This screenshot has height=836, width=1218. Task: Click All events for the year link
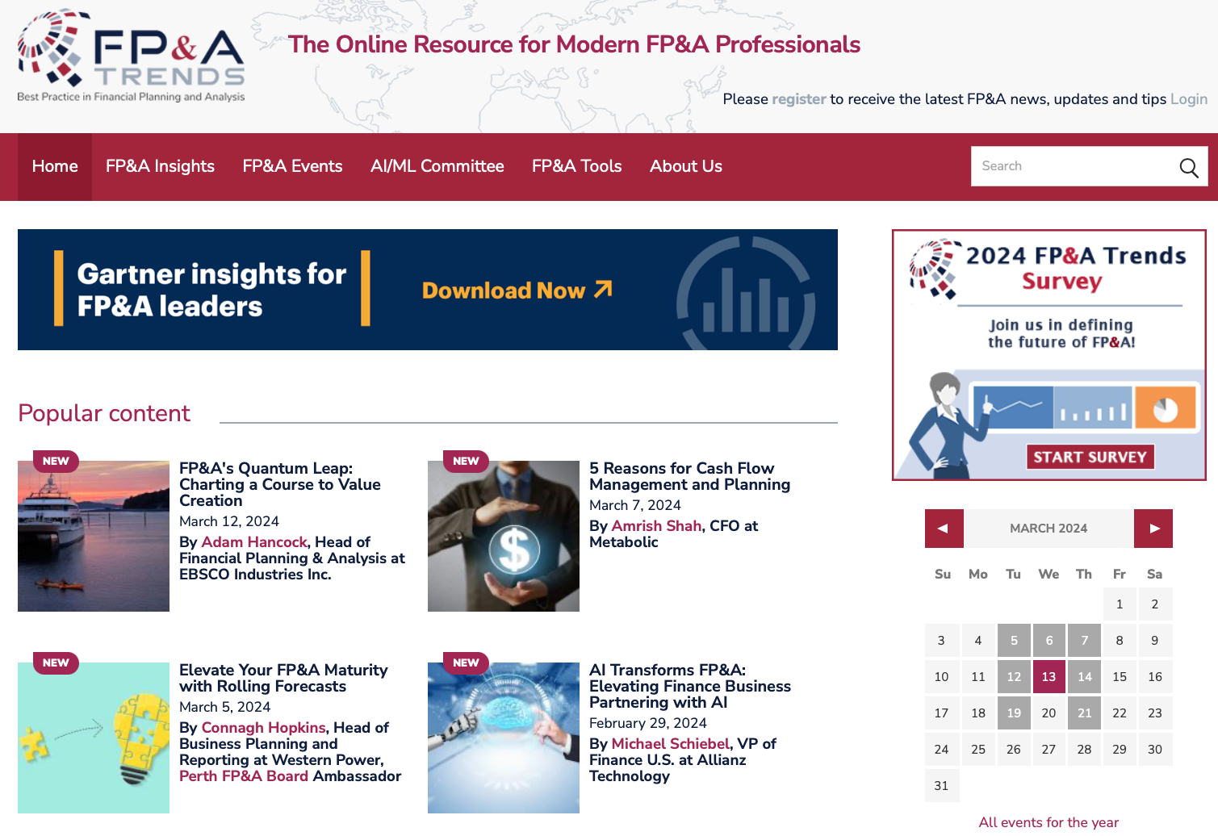pyautogui.click(x=1048, y=822)
